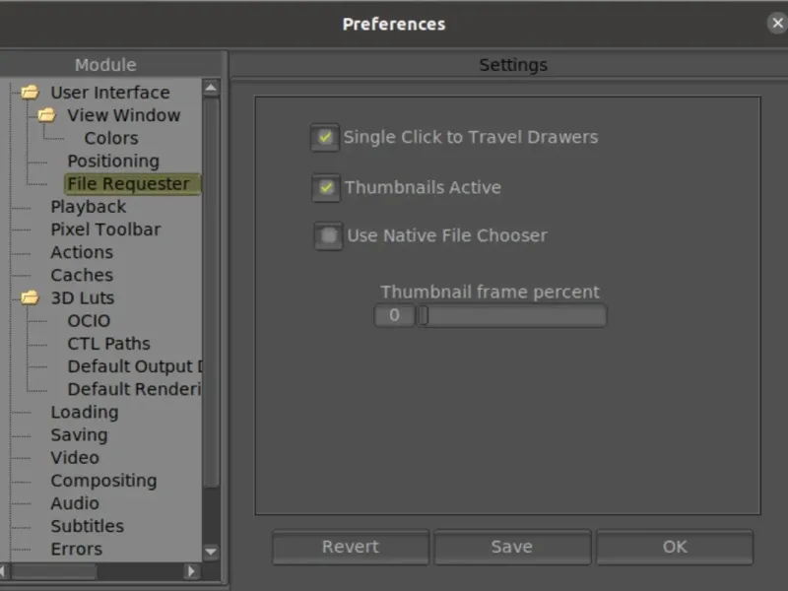The width and height of the screenshot is (788, 591).
Task: Select the Caches module
Action: [x=82, y=275]
